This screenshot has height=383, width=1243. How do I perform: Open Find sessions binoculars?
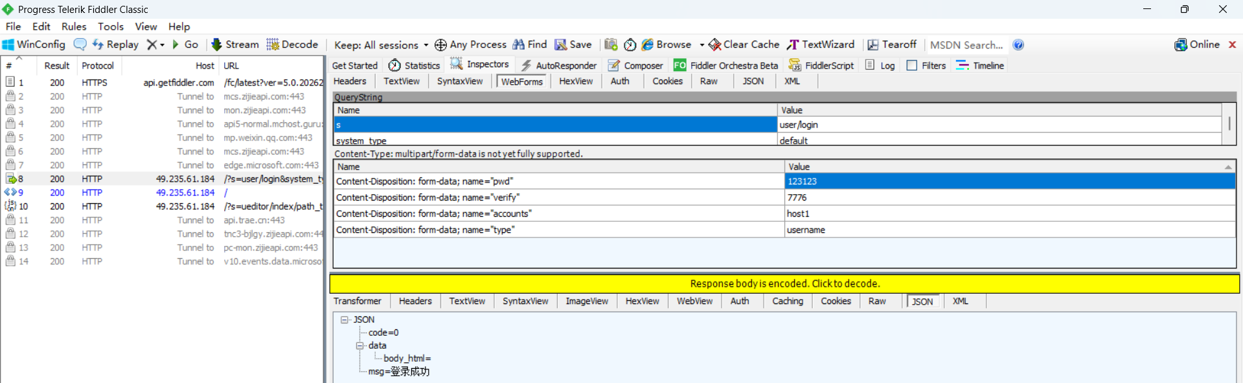[529, 45]
